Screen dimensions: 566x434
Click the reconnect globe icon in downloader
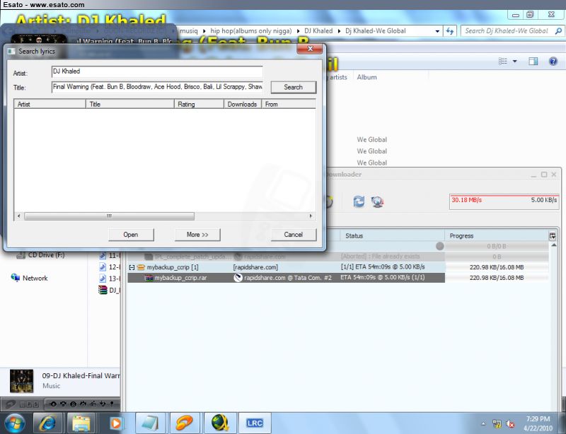[378, 202]
